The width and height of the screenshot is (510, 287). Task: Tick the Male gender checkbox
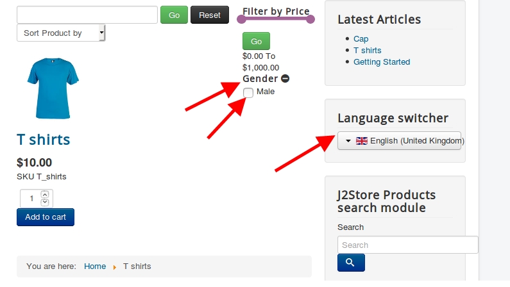point(248,92)
